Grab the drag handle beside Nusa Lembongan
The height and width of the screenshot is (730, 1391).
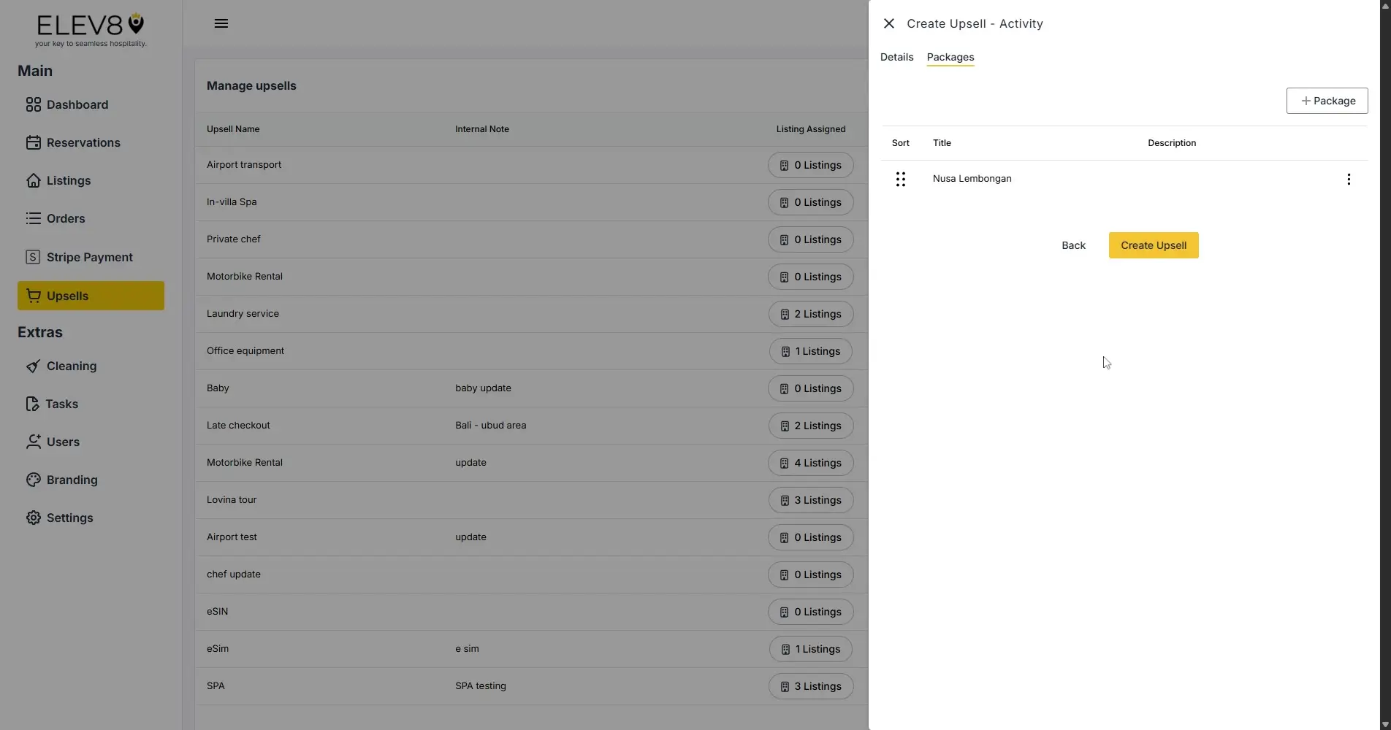[900, 178]
